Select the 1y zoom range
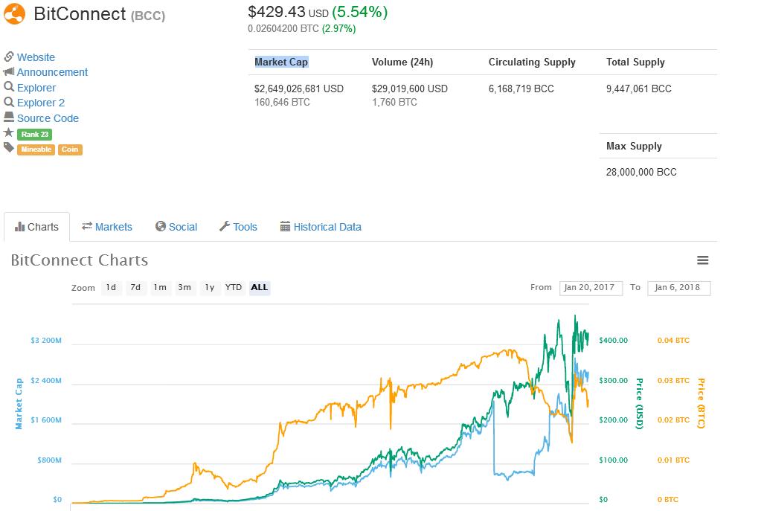761x511 pixels. [x=208, y=288]
